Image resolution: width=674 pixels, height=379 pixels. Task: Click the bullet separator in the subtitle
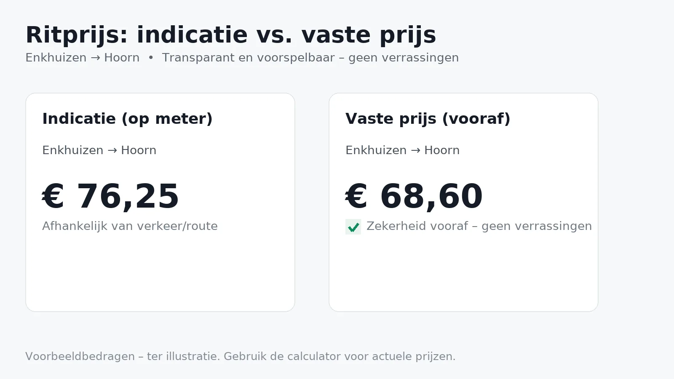pyautogui.click(x=151, y=58)
